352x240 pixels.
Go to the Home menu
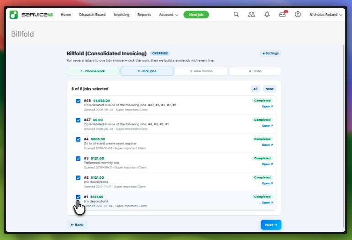pyautogui.click(x=66, y=15)
